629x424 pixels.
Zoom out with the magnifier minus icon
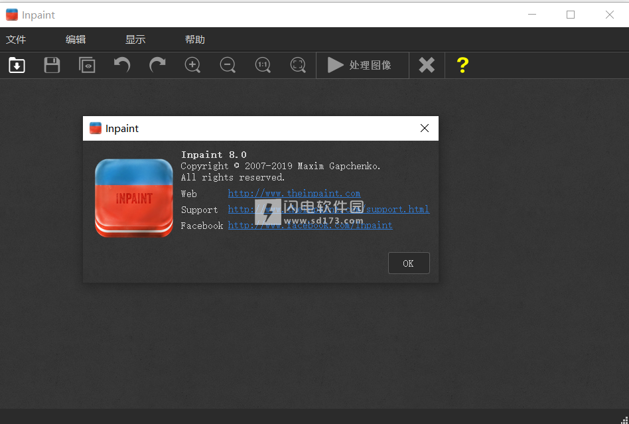click(228, 65)
